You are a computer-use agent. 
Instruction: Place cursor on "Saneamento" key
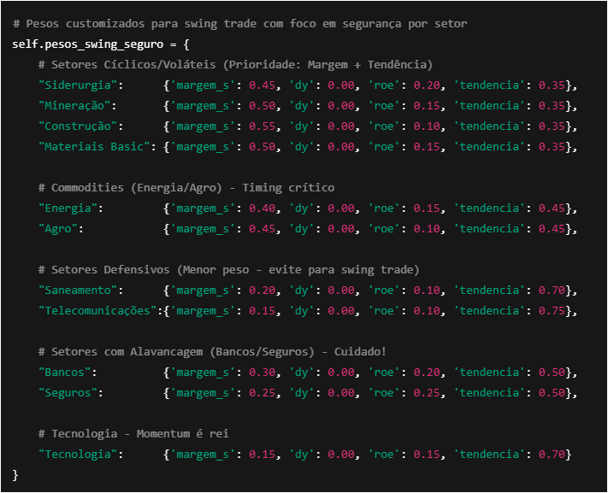coord(80,290)
